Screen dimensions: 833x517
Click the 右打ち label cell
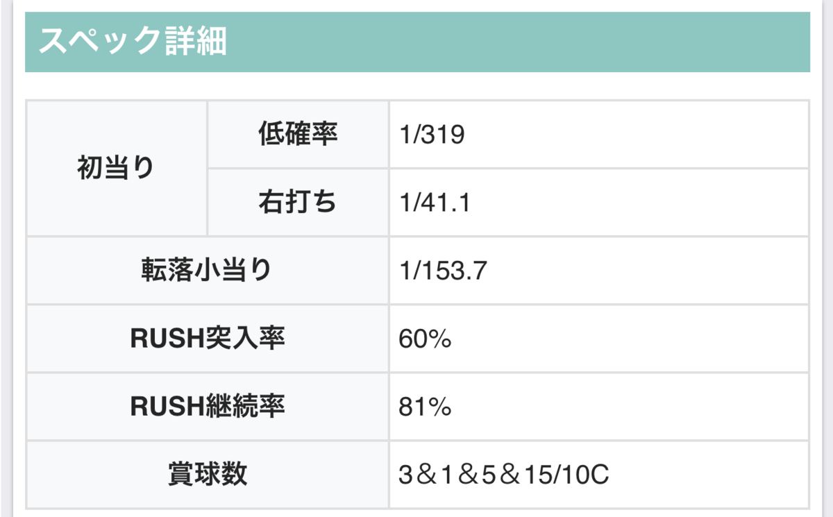coord(298,202)
